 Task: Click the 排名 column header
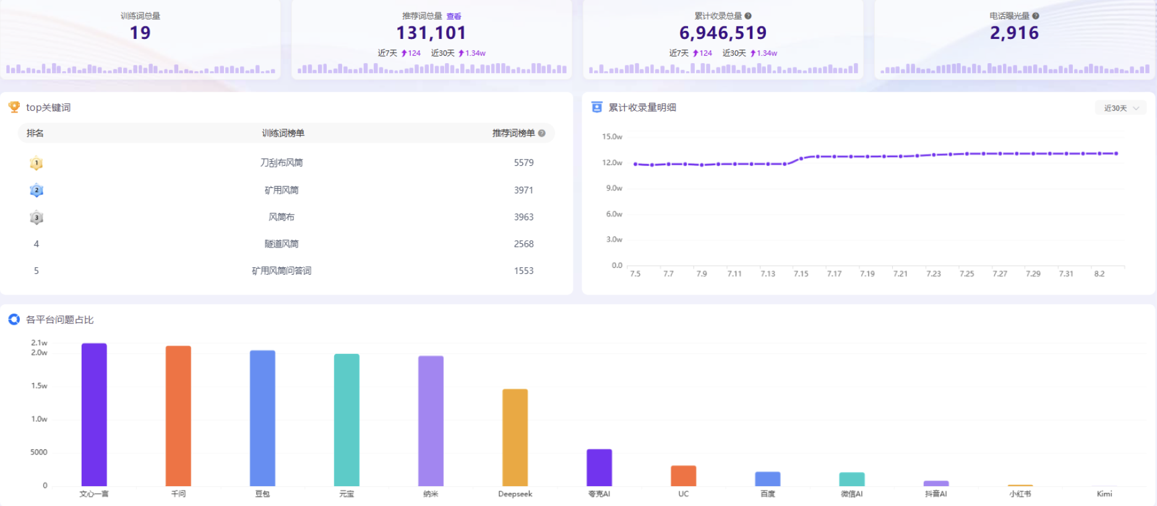coord(35,133)
